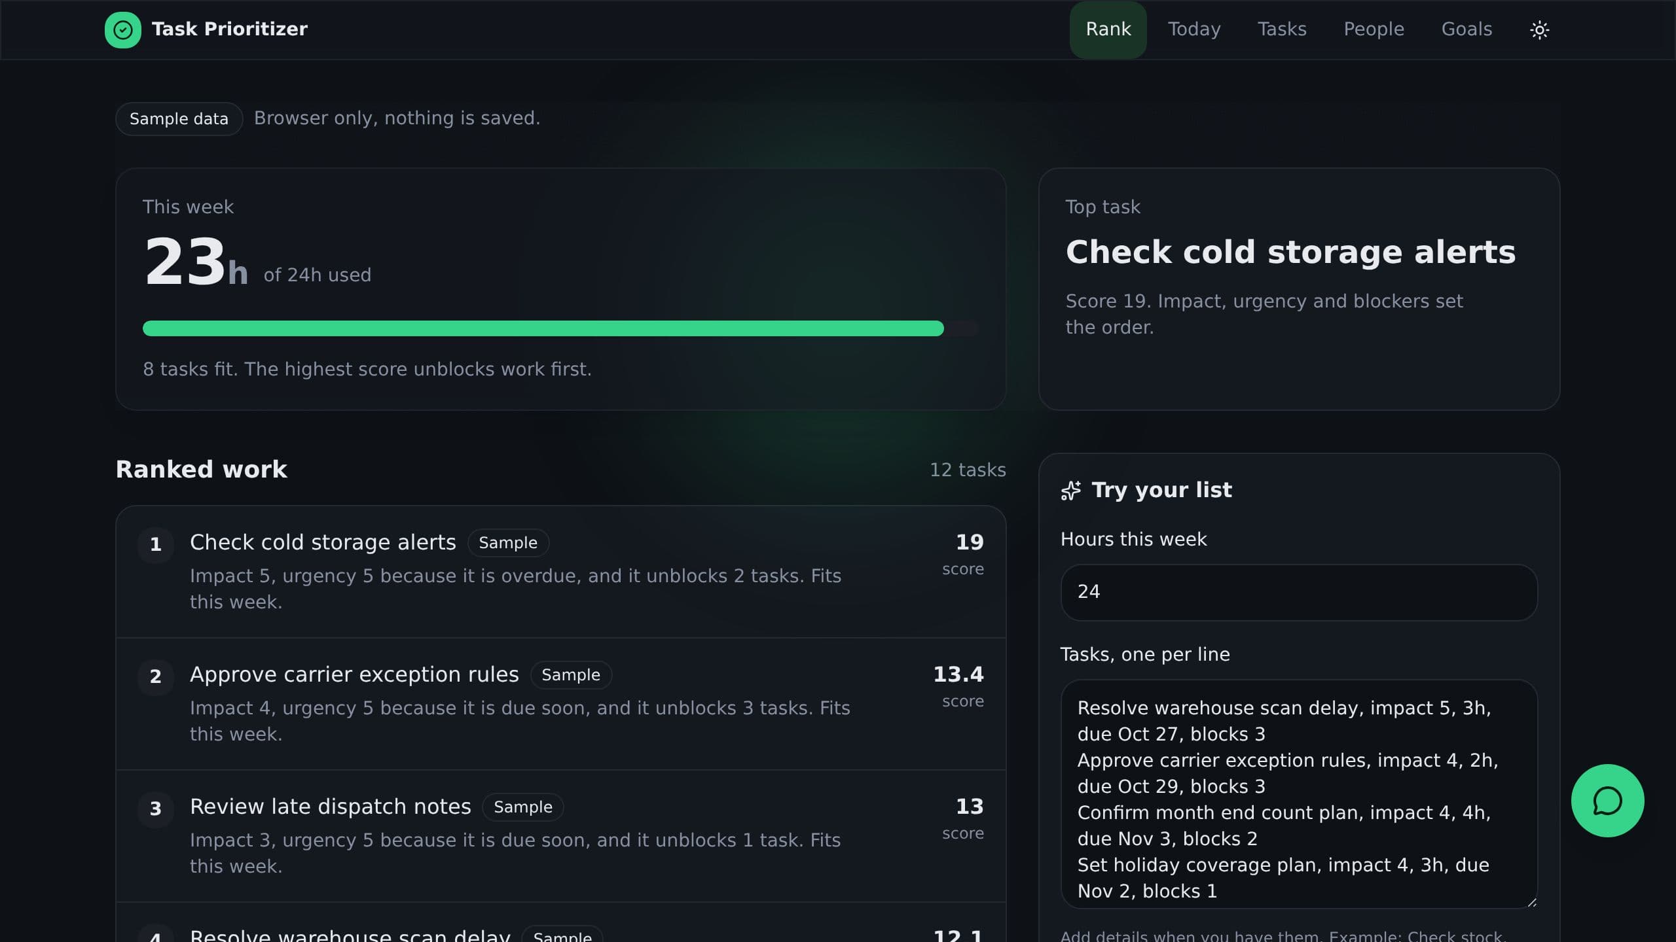
Task: Click the Task Prioritizer logo icon
Action: [x=122, y=29]
